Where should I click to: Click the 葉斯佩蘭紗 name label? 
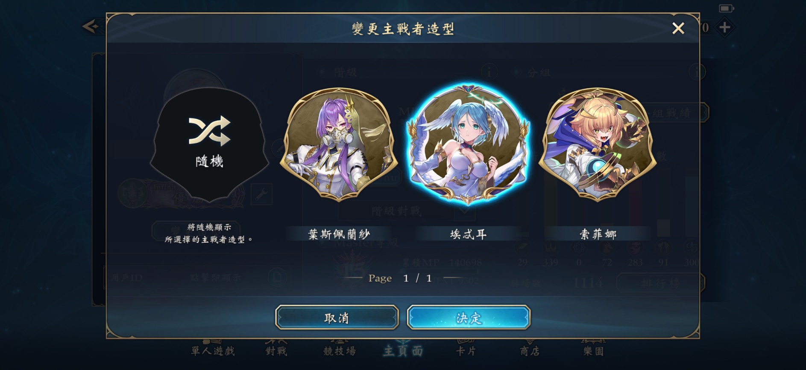click(x=339, y=234)
